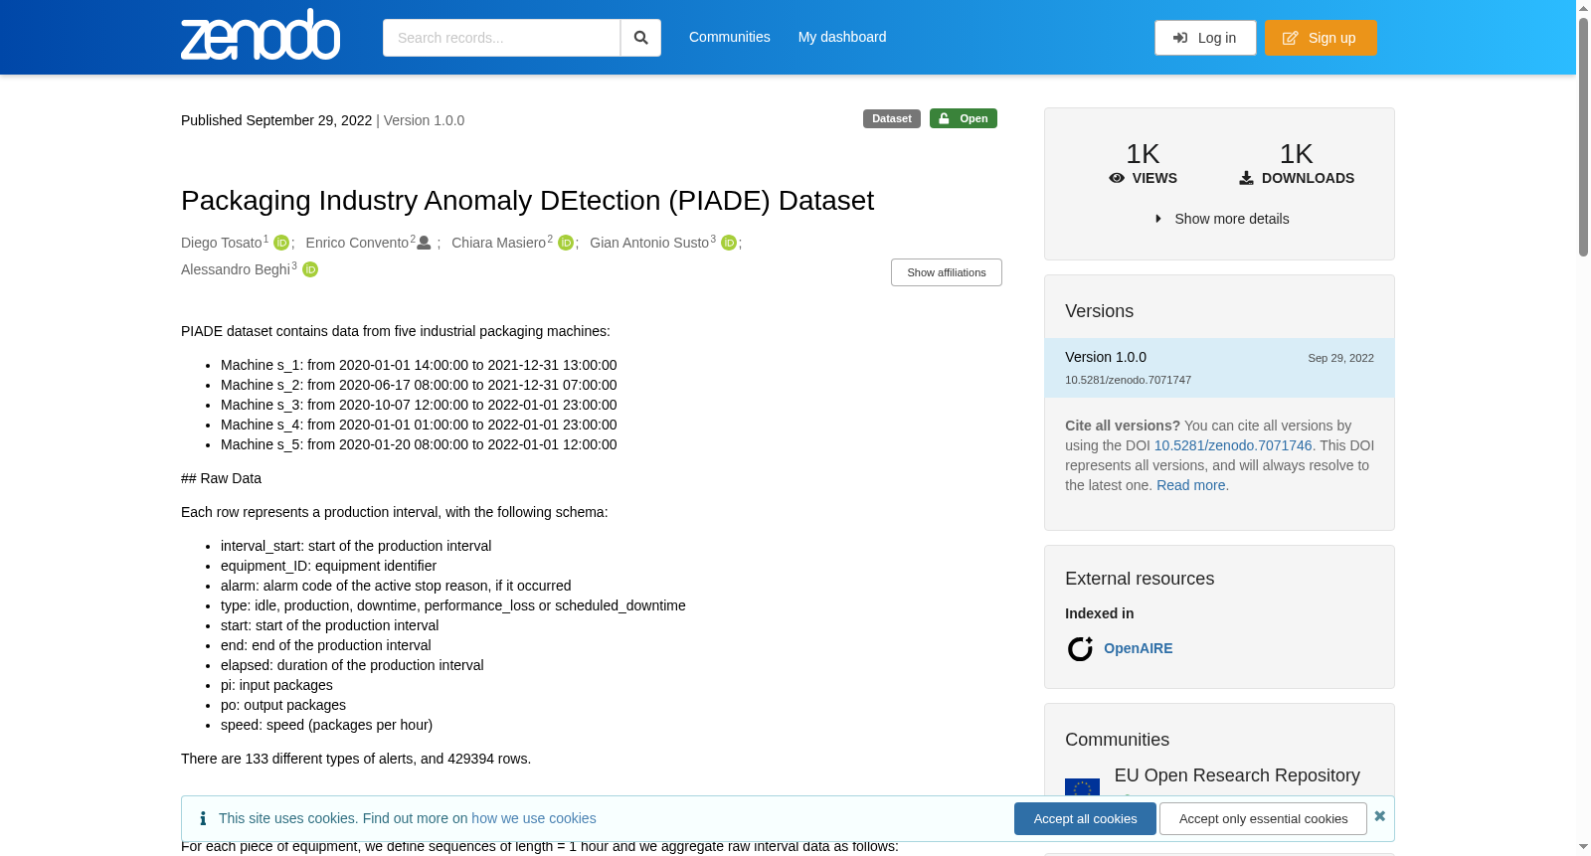1591x856 pixels.
Task: Open EU Open Research Repository community
Action: click(x=1237, y=775)
